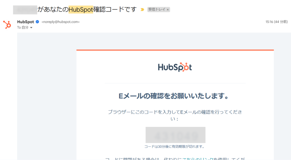The image size is (291, 160).
Task: Click the sender name HubSpot
Action: click(25, 22)
